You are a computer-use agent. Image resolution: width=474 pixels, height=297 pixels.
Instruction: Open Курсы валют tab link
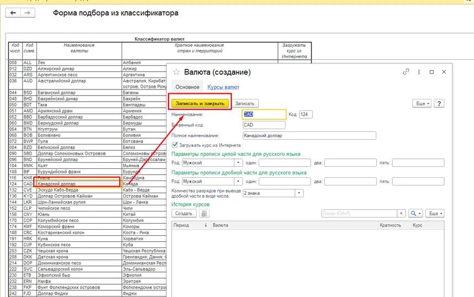223,87
